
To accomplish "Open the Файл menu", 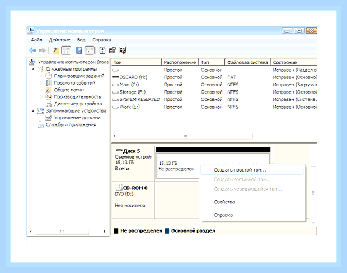I will click(36, 40).
